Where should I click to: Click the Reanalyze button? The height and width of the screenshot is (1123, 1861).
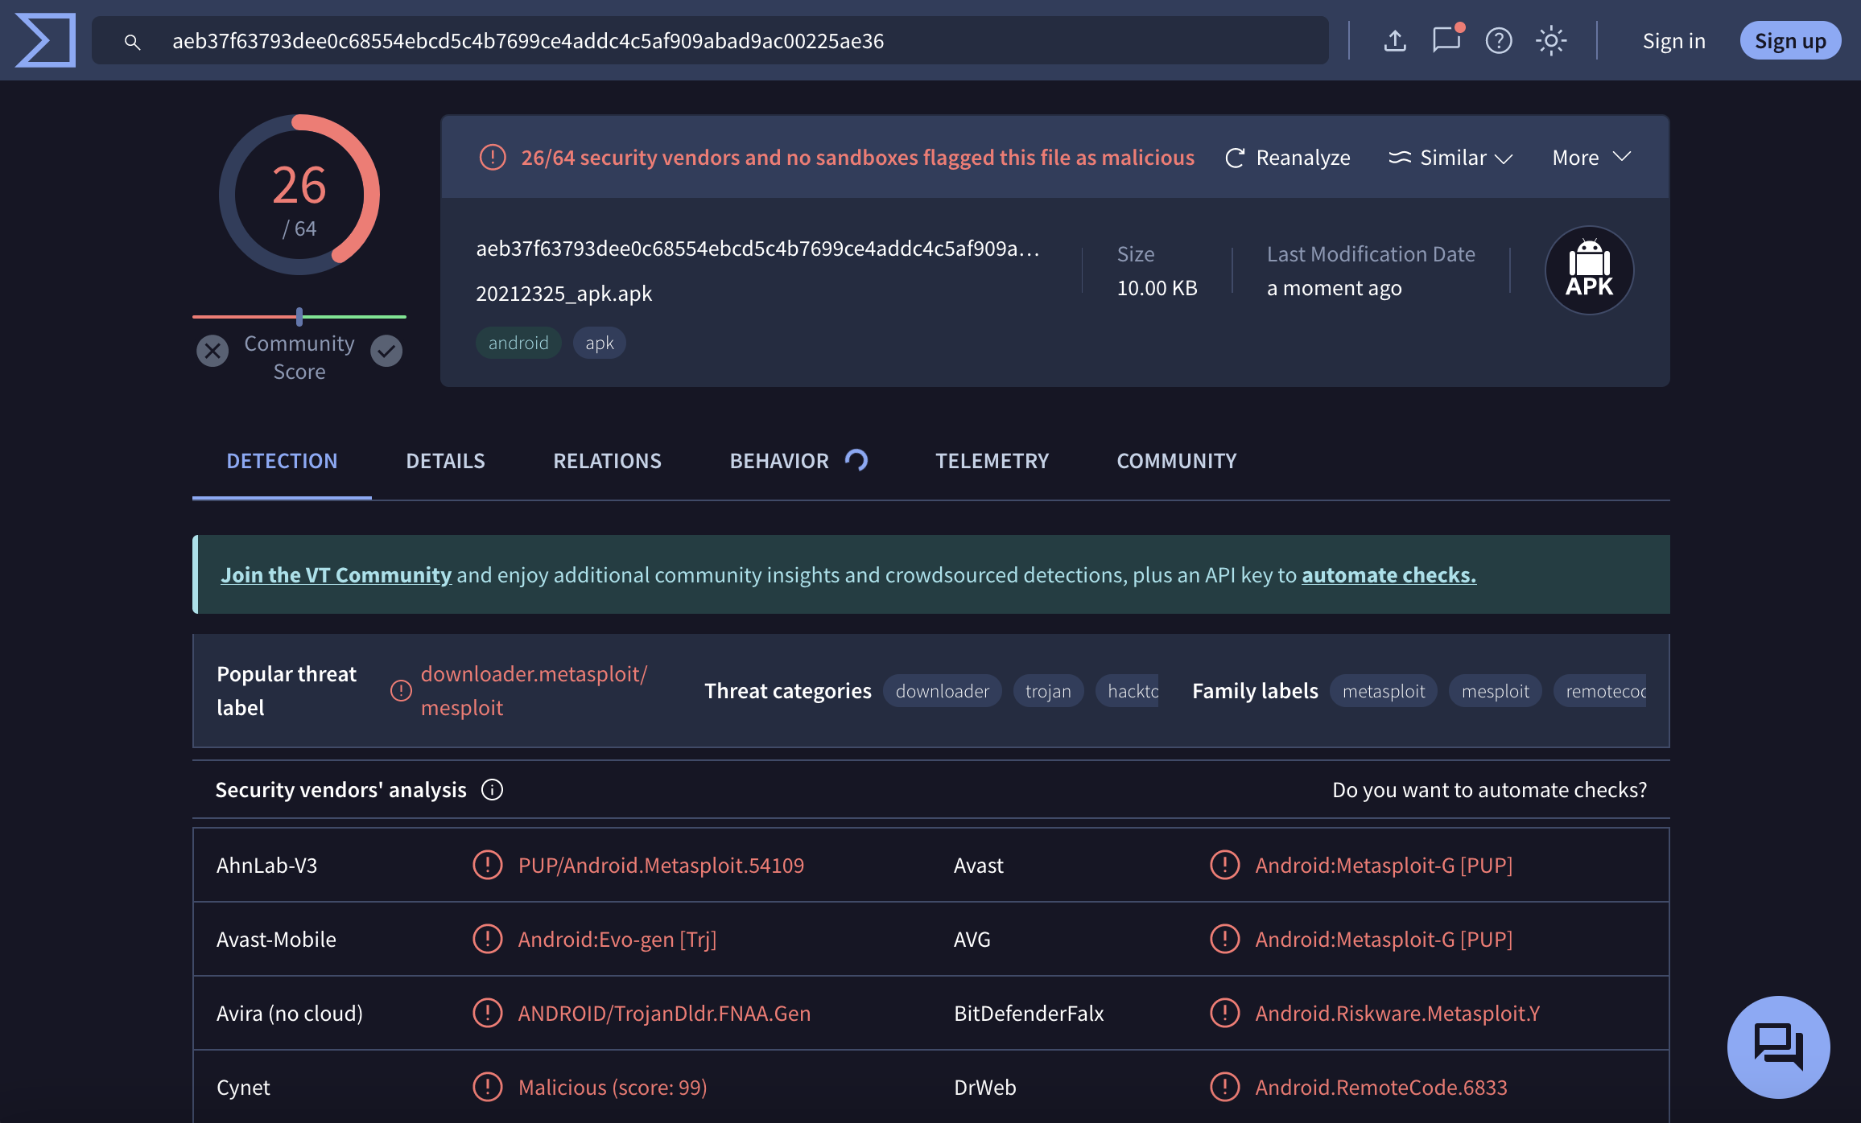(x=1288, y=158)
